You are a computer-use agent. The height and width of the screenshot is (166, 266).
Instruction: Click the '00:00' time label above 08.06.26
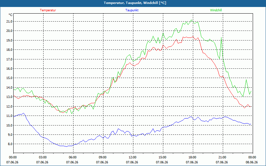coord(252,157)
